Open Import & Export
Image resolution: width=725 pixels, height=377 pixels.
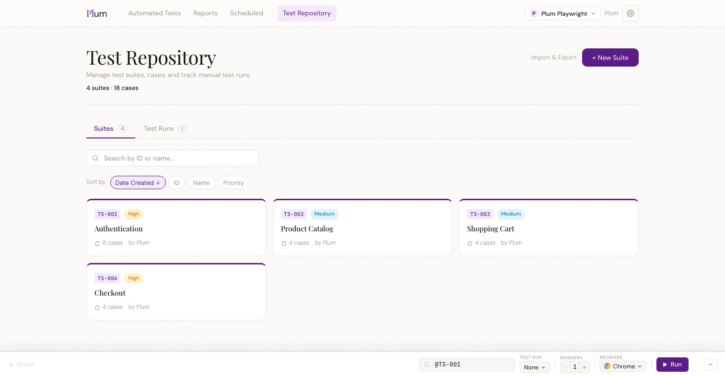554,57
